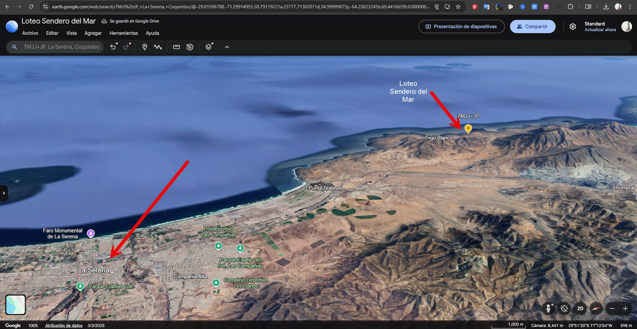The height and width of the screenshot is (329, 637).
Task: Start Presentación de diapositivas
Action: 461,27
